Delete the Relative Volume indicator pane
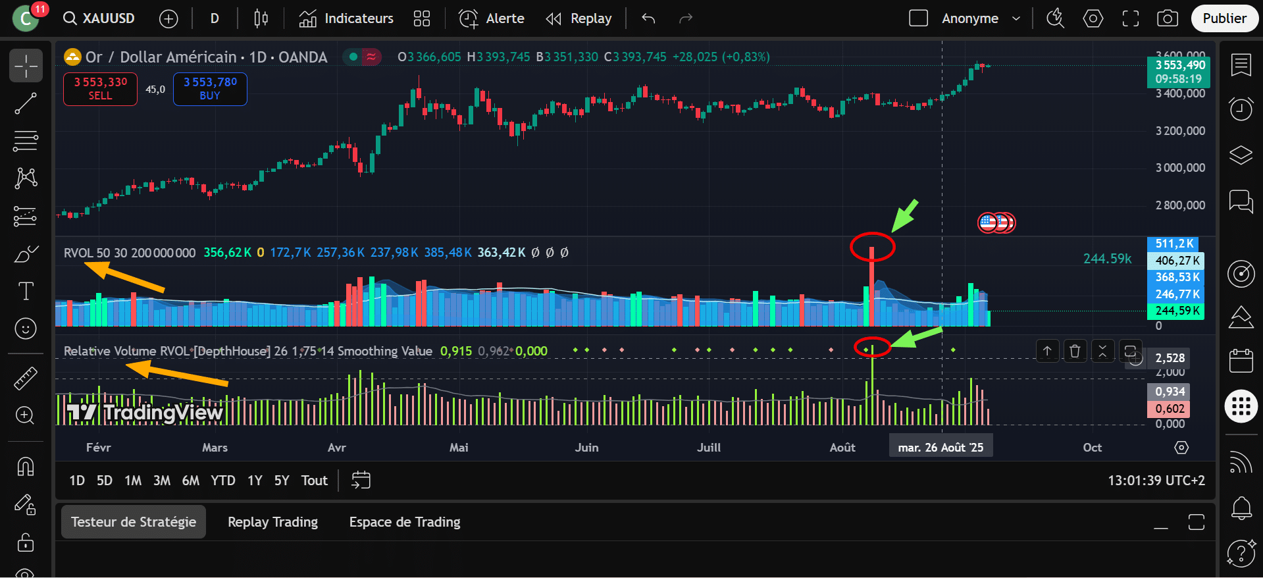The image size is (1263, 578). 1075,352
